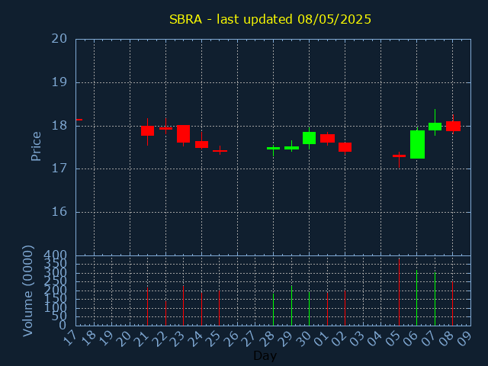488x366 pixels.
Task: Click the tall green candle on day 06
Action: pyautogui.click(x=417, y=144)
